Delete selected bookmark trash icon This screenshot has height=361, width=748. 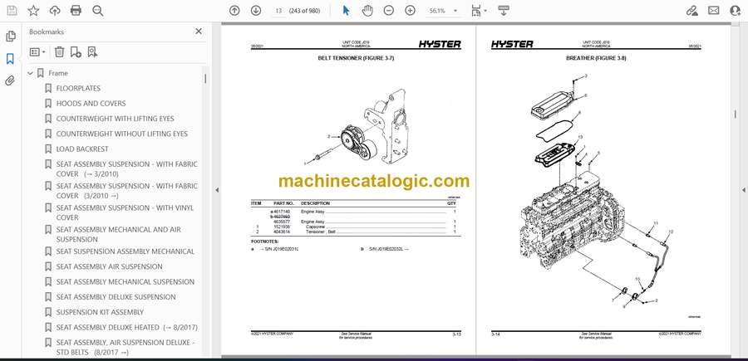[59, 52]
